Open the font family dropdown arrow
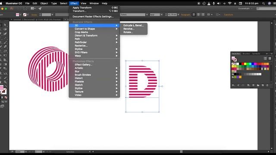 (147, 15)
